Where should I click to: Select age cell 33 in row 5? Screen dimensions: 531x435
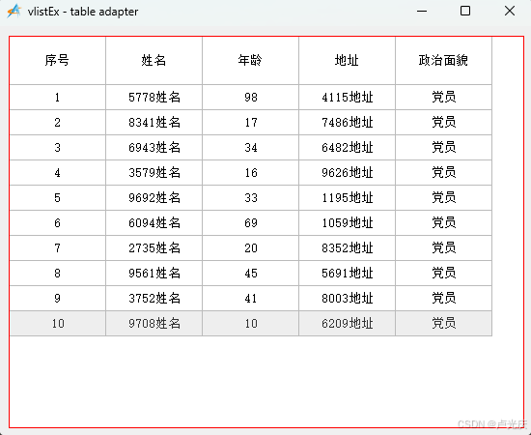point(251,197)
